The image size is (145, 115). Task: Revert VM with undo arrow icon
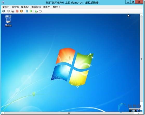41,11
